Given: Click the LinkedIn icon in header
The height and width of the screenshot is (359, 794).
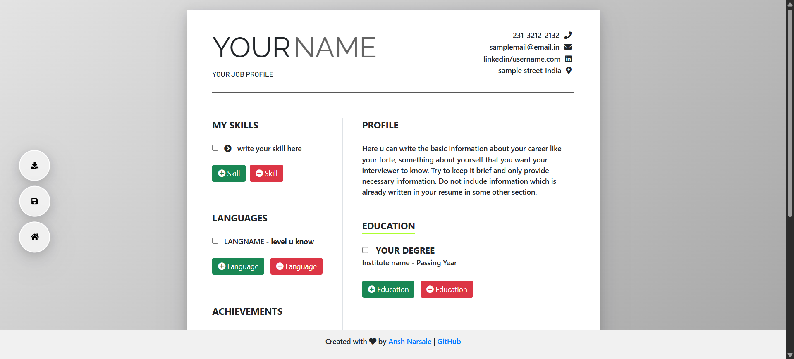Looking at the screenshot, I should coord(568,59).
